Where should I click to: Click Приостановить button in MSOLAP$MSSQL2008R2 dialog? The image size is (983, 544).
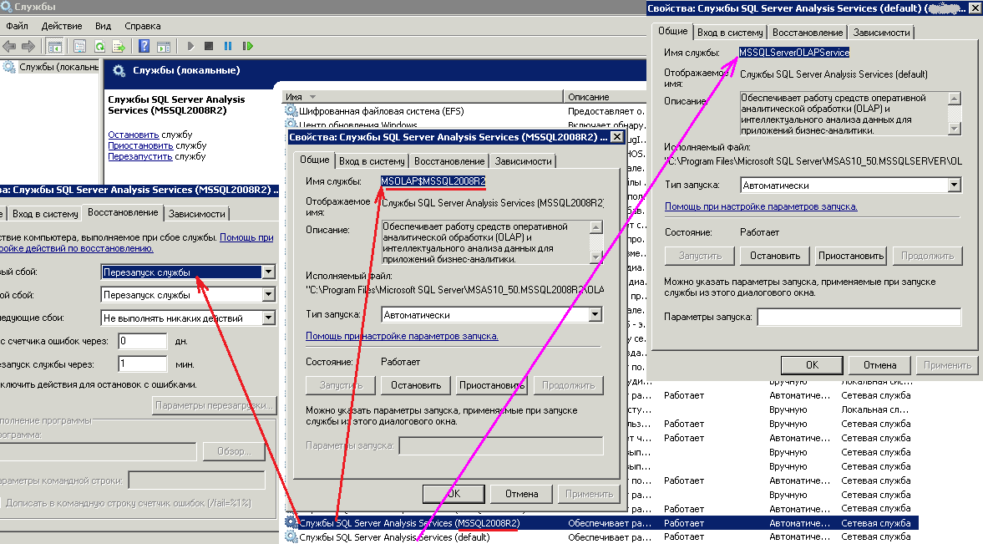coord(491,385)
